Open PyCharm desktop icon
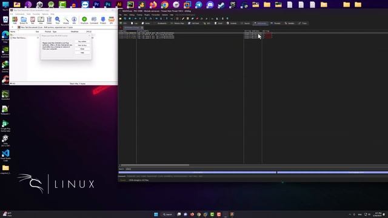This screenshot has width=388, height=218. (x=130, y=4)
